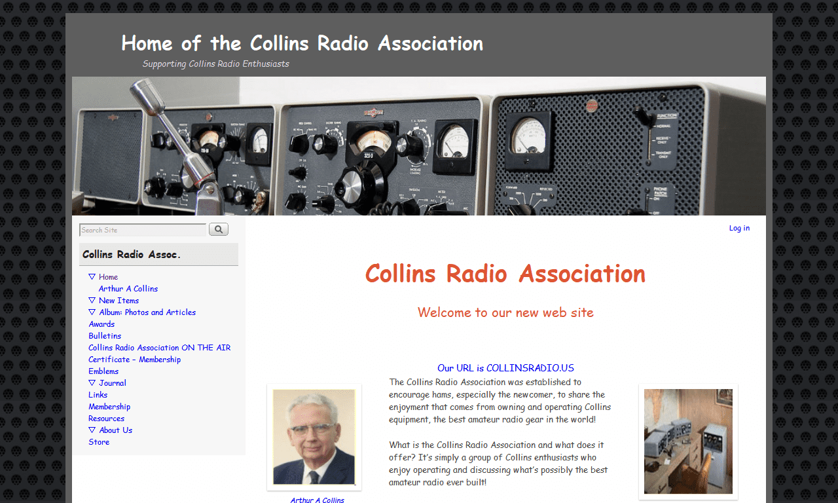Go to the Membership page

click(109, 406)
